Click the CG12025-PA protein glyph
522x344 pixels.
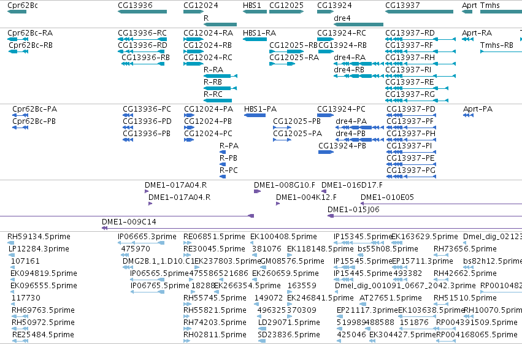point(282,140)
